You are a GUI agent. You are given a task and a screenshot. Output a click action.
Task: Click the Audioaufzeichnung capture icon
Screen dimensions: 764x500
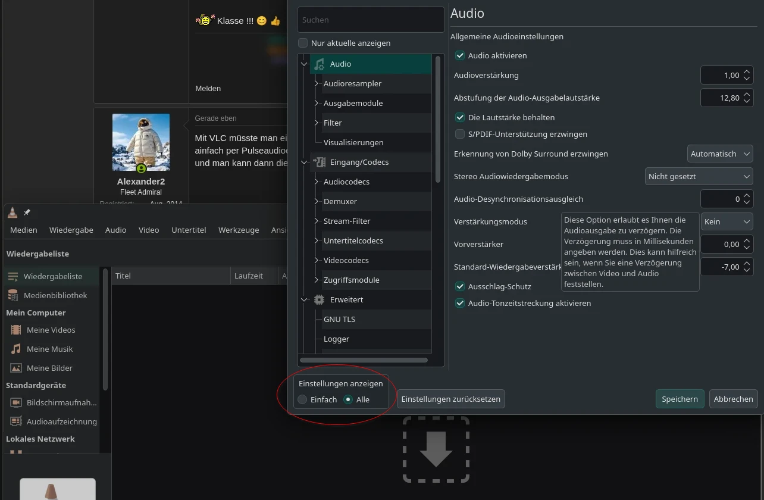[x=16, y=421]
